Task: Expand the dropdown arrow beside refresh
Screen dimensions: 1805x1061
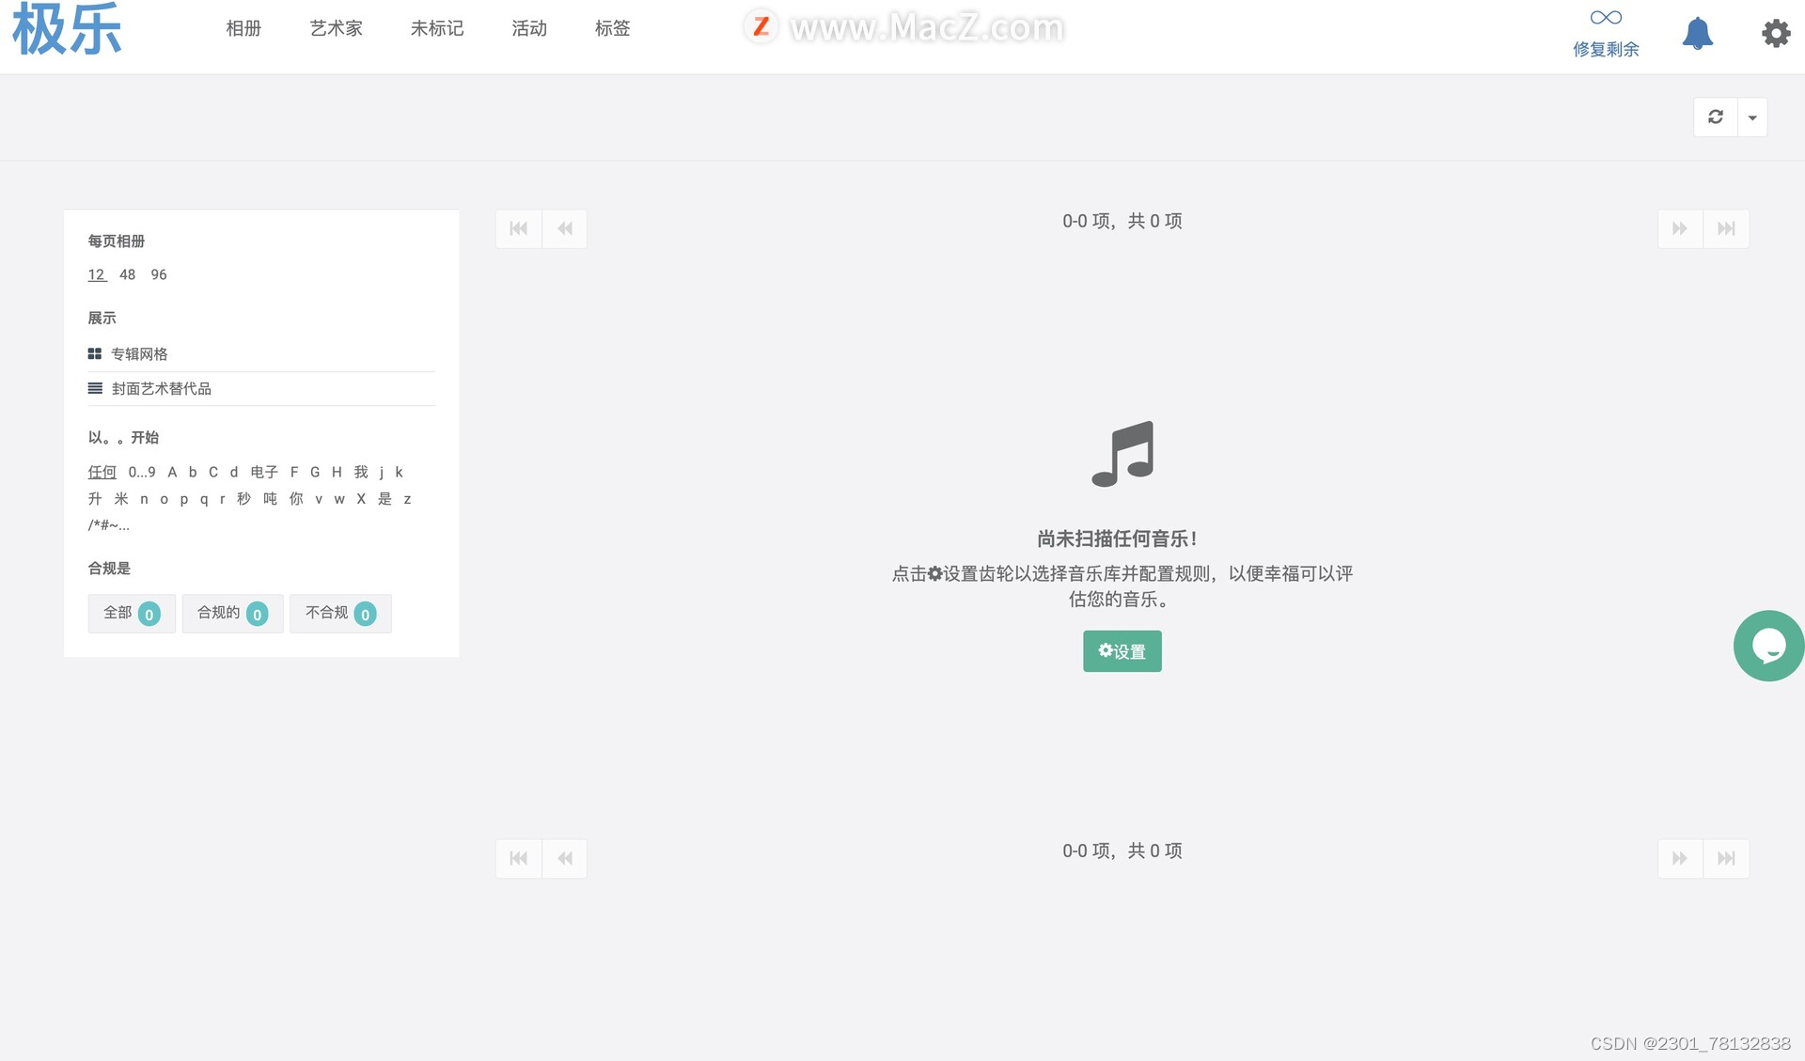Action: 1752,117
